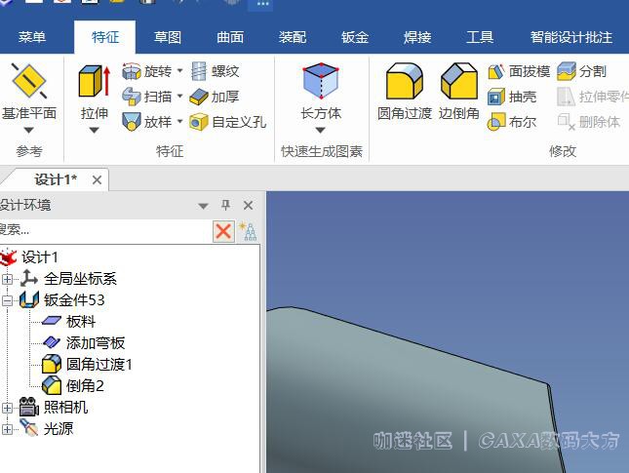Select 钣金件53 in the tree
This screenshot has width=629, height=473.
tap(74, 300)
